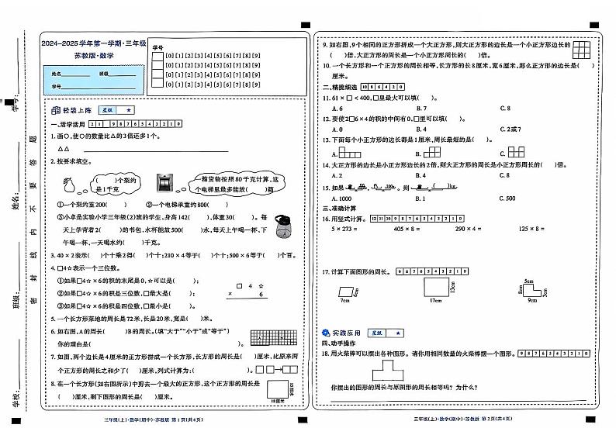Viewport: 616px width, 435px height.
Task: Click the heading 二、精挑细选
Action: 340,87
